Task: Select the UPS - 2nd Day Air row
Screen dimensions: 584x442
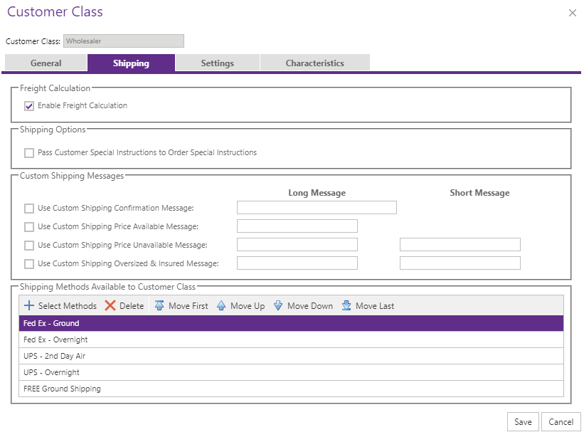Action: click(291, 356)
